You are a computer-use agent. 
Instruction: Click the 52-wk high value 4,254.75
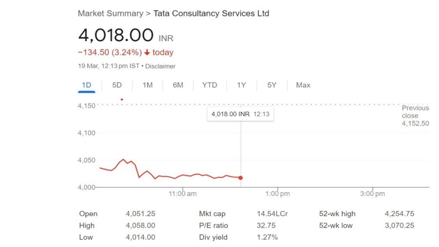(x=400, y=214)
